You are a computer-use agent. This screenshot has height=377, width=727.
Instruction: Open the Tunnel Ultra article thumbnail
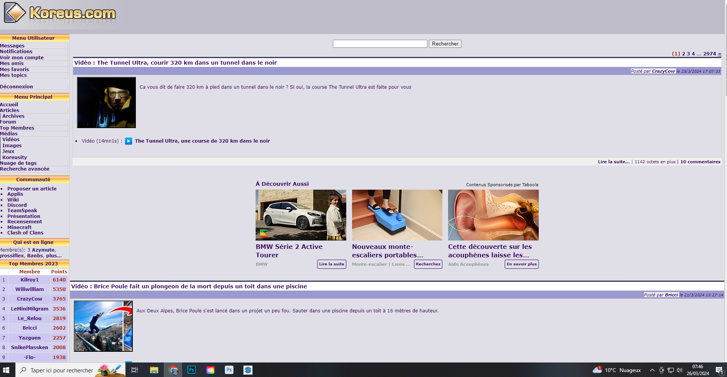point(106,102)
